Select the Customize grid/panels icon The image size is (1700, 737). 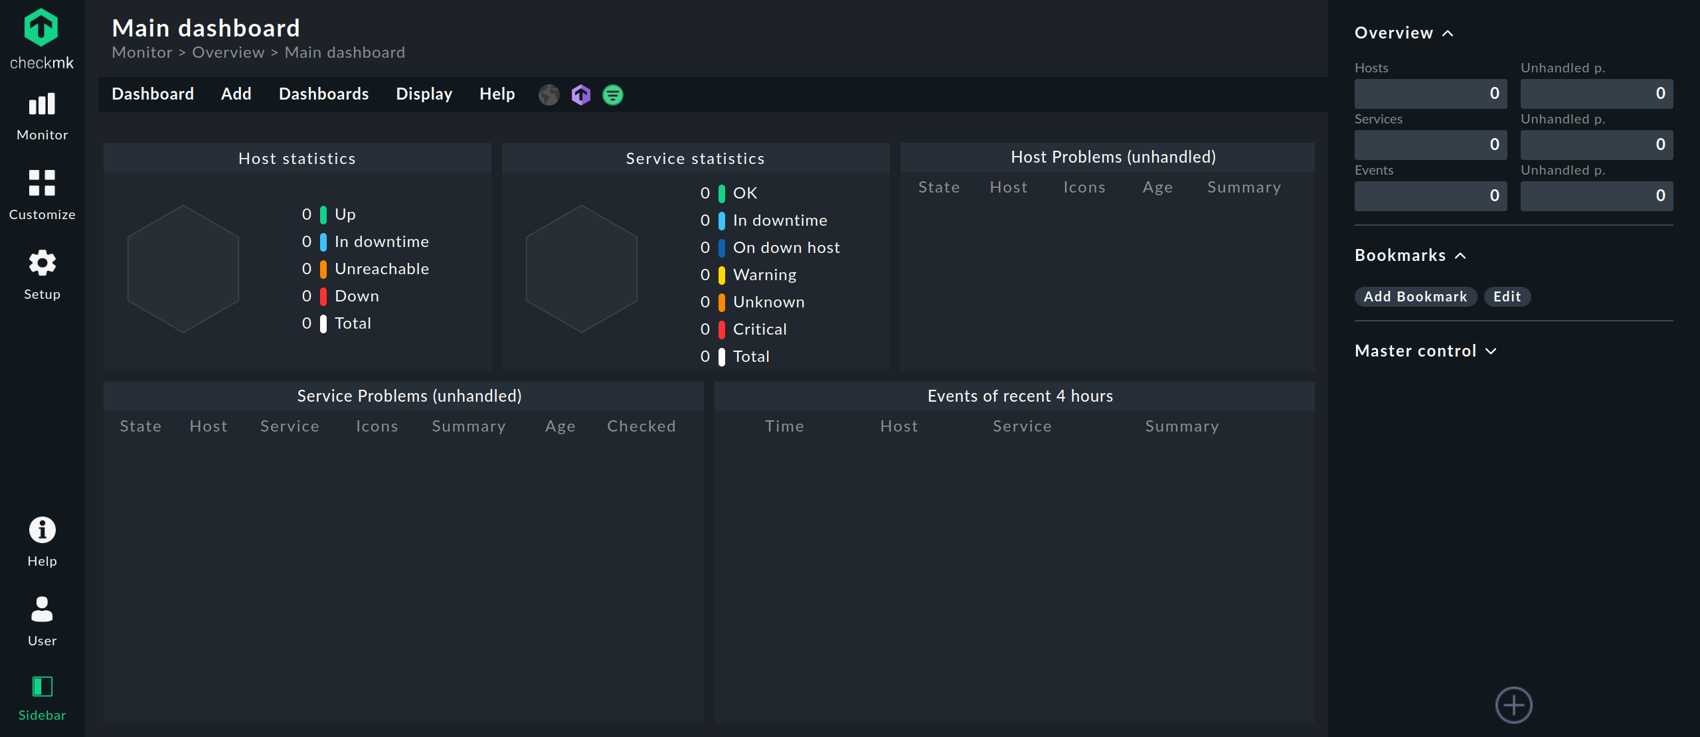pyautogui.click(x=40, y=185)
